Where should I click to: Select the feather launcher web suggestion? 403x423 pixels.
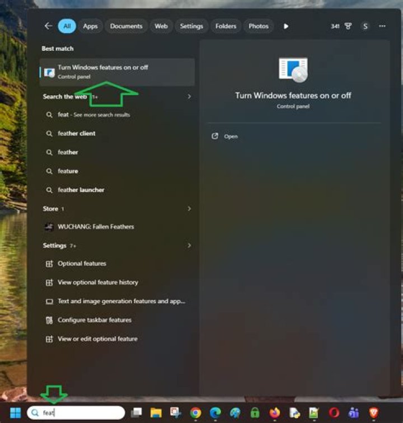tap(117, 190)
